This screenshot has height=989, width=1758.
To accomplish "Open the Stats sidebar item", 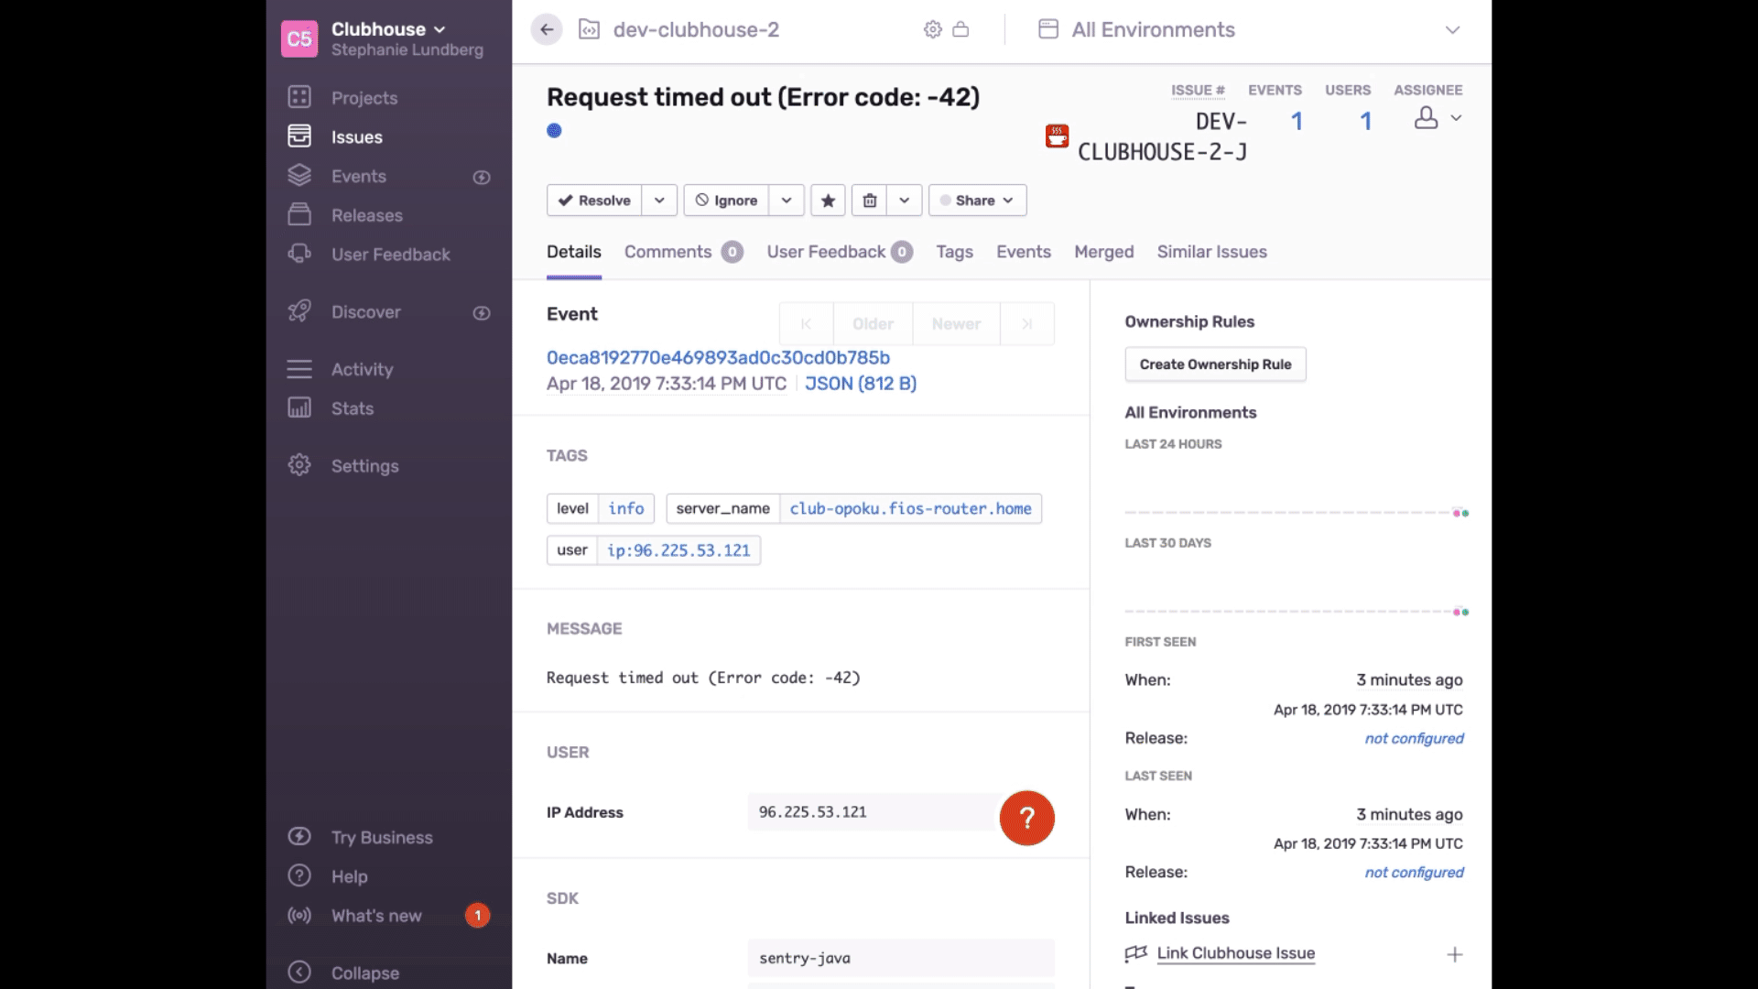I will pos(352,408).
